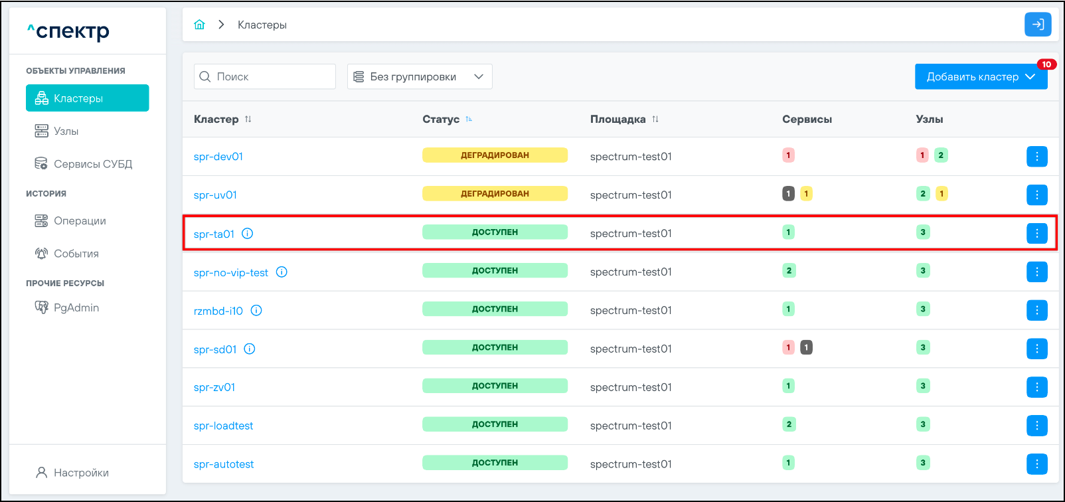Show info icon for rzmbd-i10 cluster
The width and height of the screenshot is (1065, 502).
256,311
